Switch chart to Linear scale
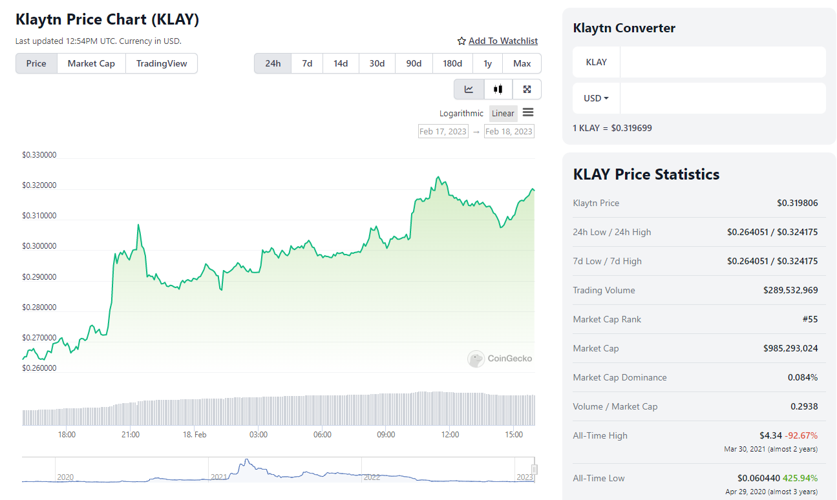 point(503,113)
